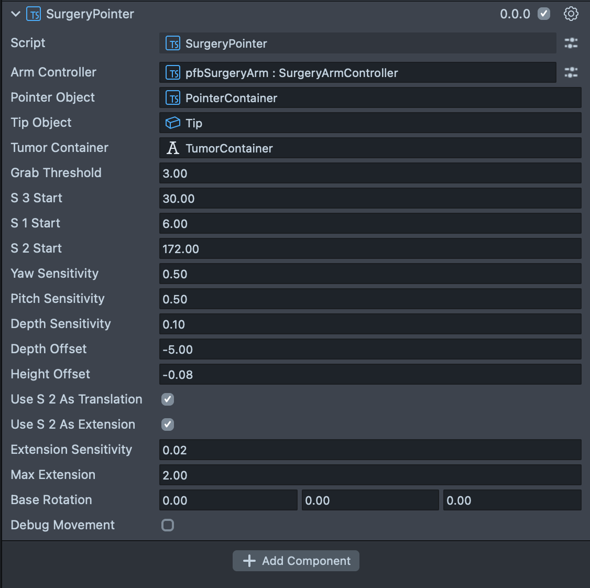Edit Base Rotation first (X) field
This screenshot has width=590, height=588.
point(228,500)
